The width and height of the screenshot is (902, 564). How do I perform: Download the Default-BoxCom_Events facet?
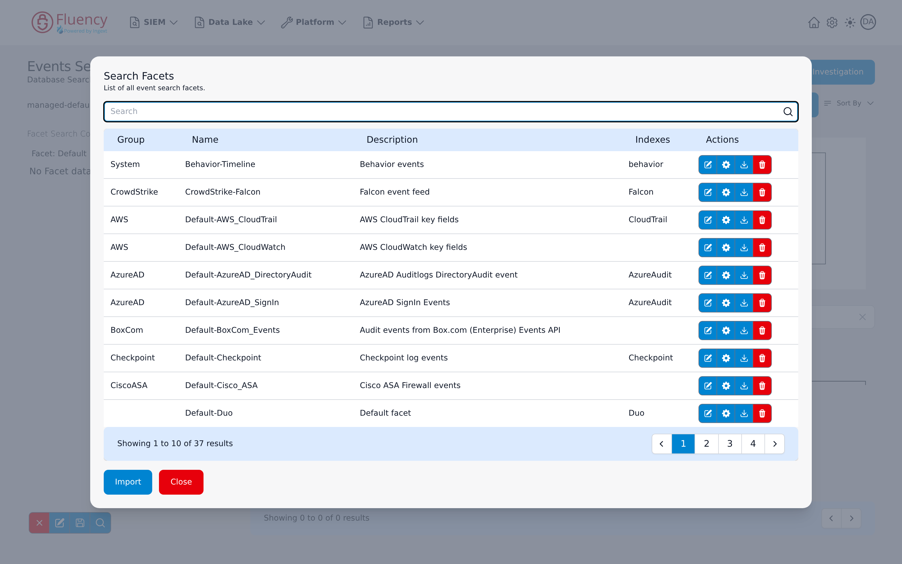point(744,330)
